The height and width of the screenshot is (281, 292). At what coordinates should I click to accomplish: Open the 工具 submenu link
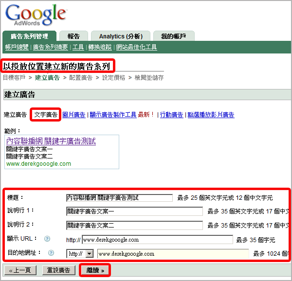pyautogui.click(x=78, y=47)
